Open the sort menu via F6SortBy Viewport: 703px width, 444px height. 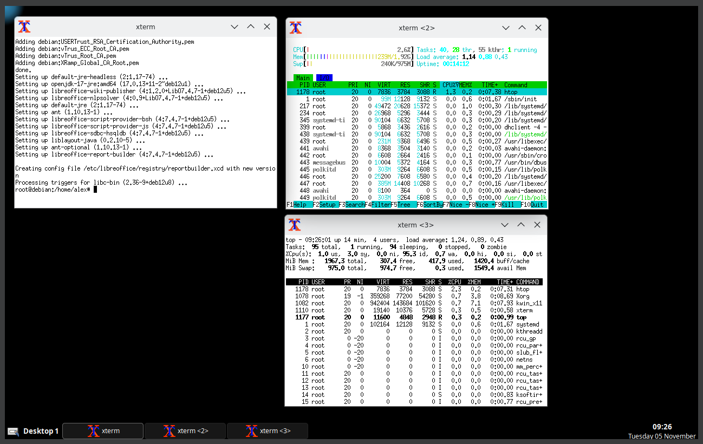tap(431, 205)
